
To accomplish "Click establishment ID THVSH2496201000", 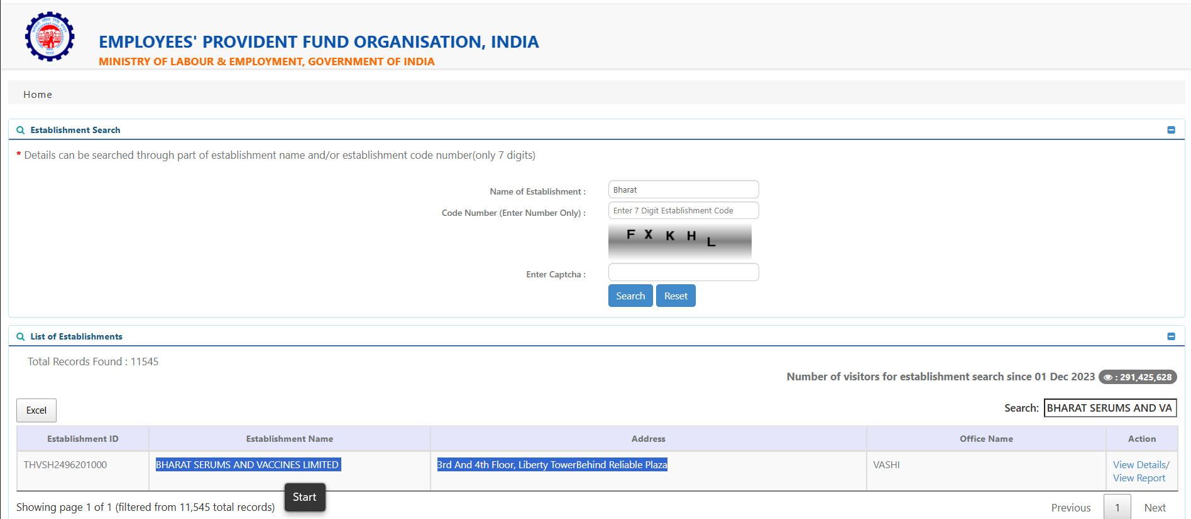I will click(65, 465).
